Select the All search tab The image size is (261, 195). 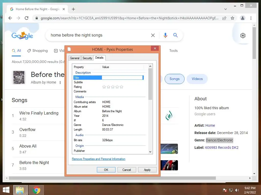(x=17, y=51)
